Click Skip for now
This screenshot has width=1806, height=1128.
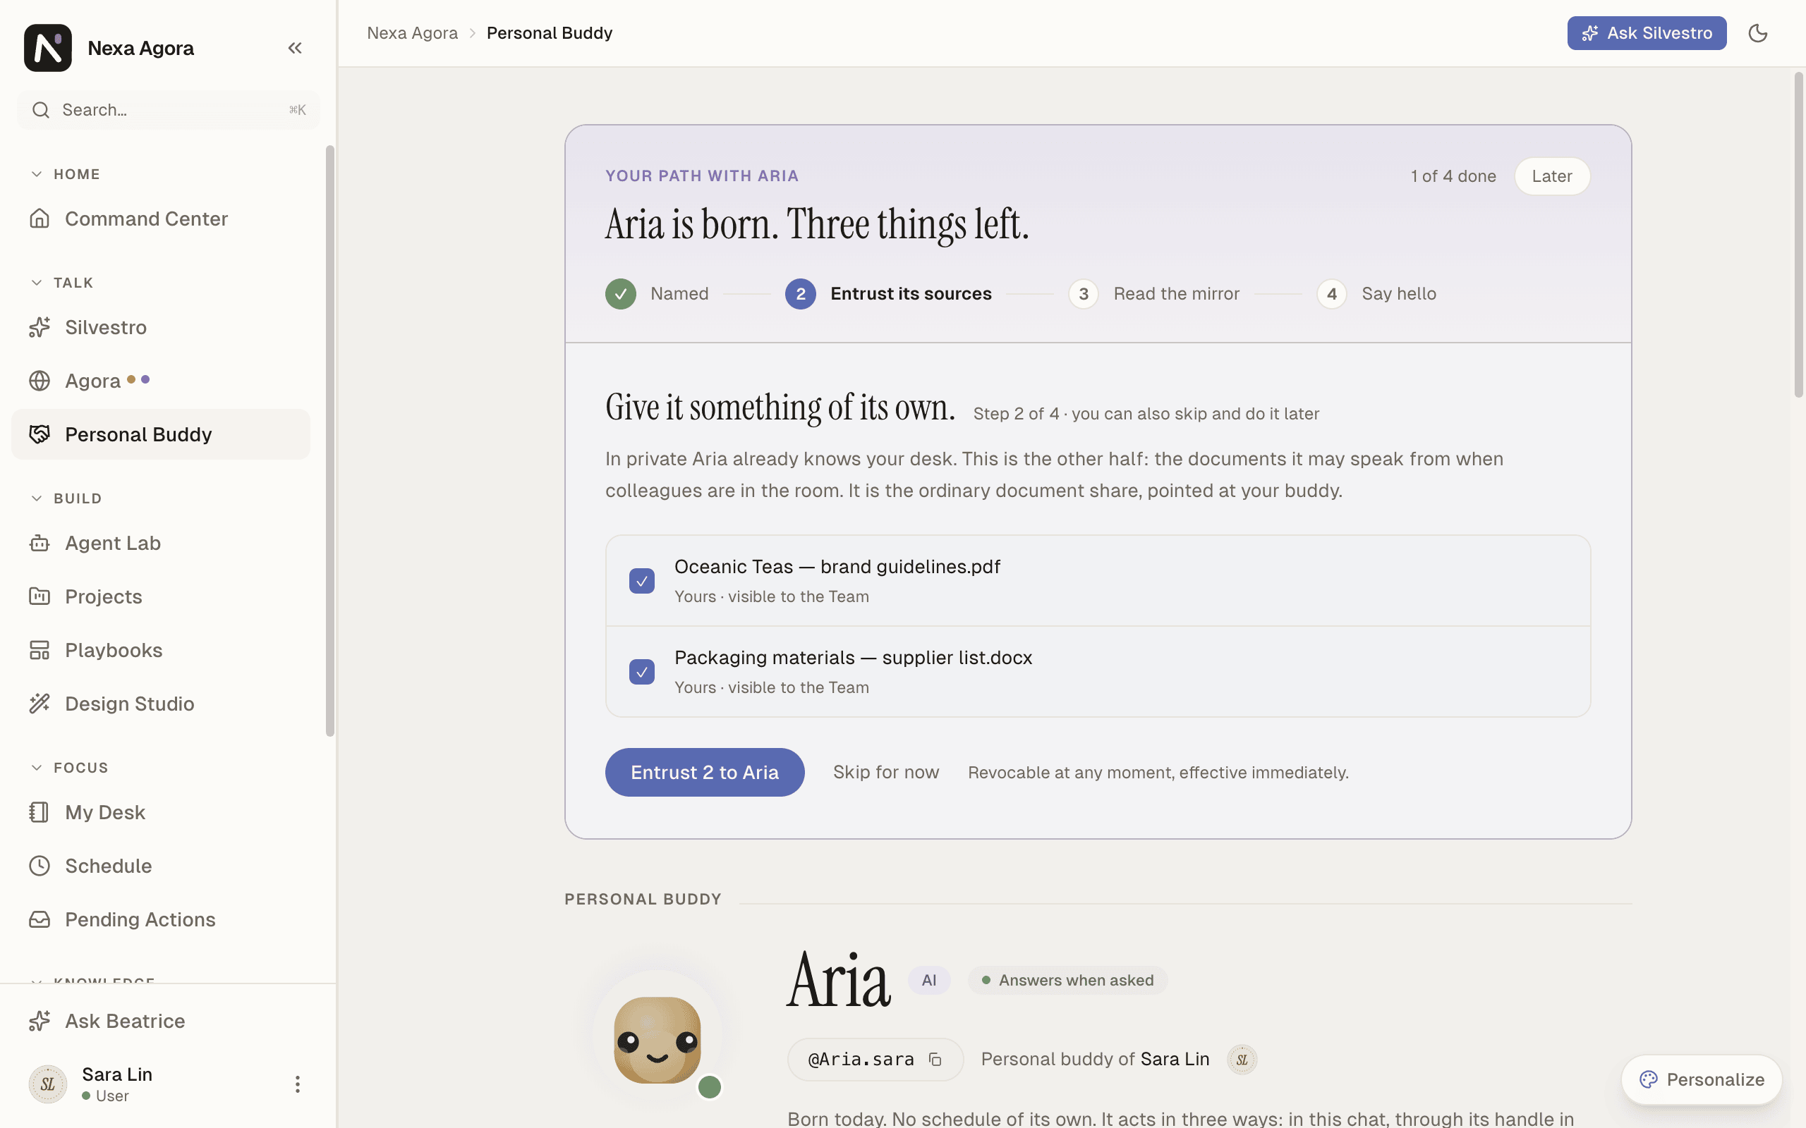tap(886, 772)
